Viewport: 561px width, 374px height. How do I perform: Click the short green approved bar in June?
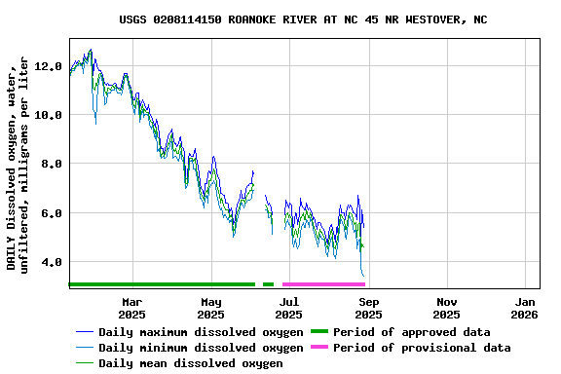point(269,284)
